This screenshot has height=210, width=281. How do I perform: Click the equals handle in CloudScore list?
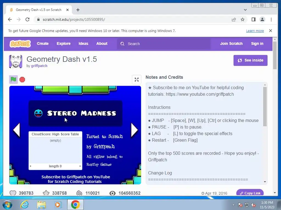point(80,166)
